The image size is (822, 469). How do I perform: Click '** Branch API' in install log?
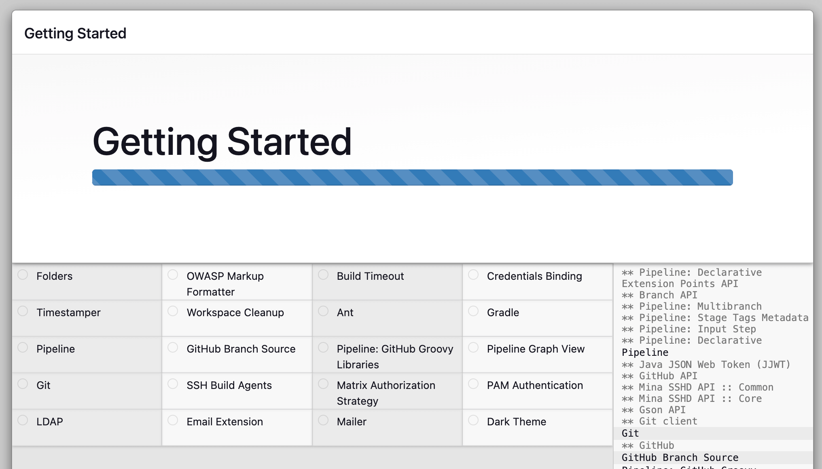pos(659,295)
